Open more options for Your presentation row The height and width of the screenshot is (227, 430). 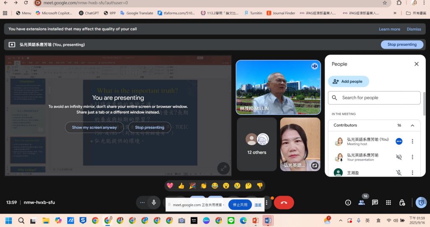point(412,157)
